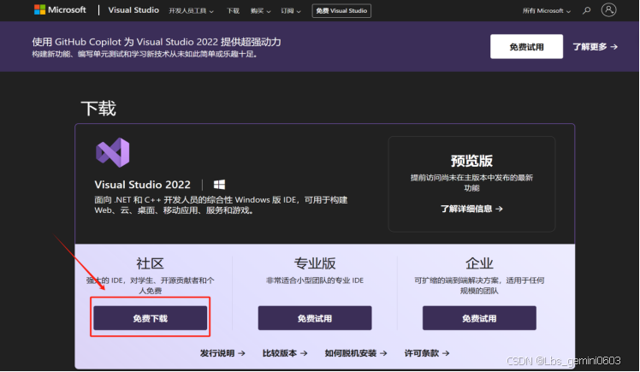Click 免费试用 under 专业版
The width and height of the screenshot is (640, 372).
point(315,318)
